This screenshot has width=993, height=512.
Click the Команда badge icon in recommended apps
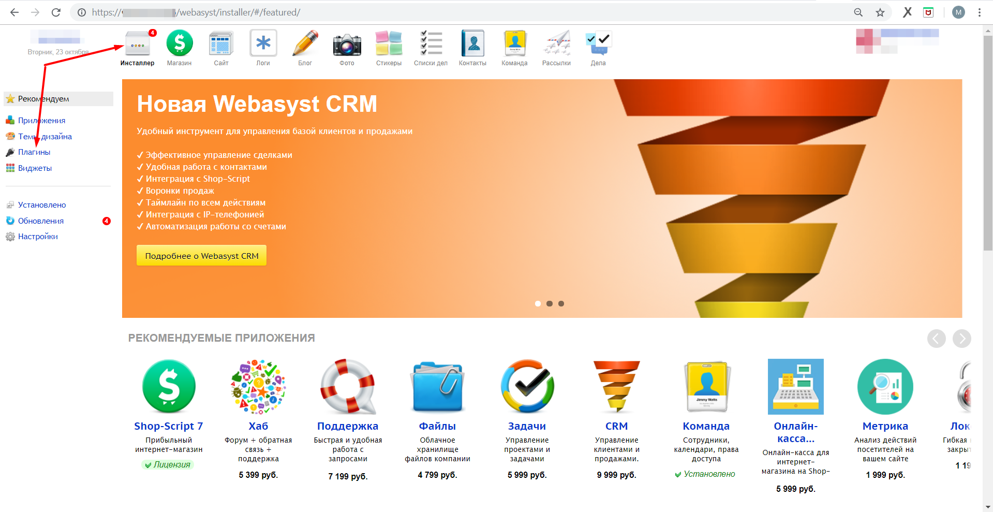tap(706, 387)
